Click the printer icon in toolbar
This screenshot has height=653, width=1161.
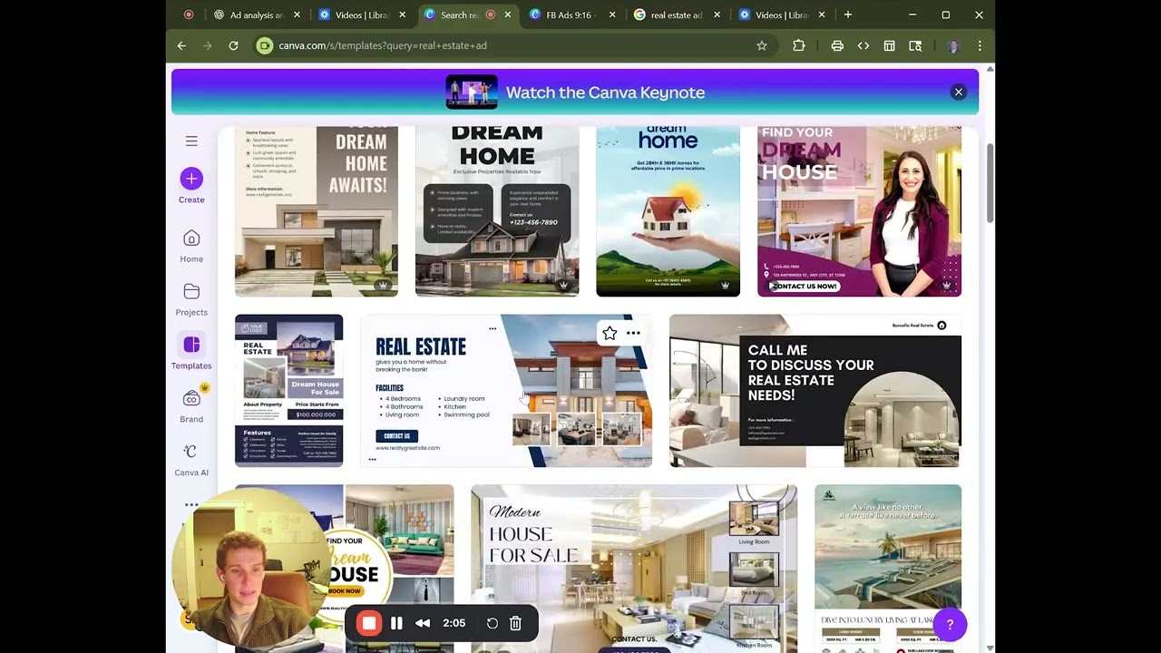point(837,45)
